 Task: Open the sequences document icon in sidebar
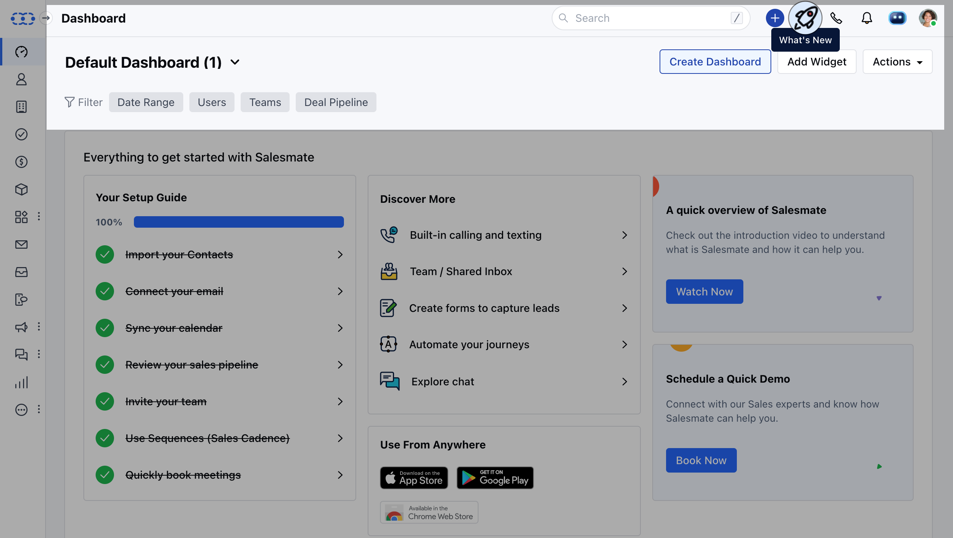coord(21,300)
